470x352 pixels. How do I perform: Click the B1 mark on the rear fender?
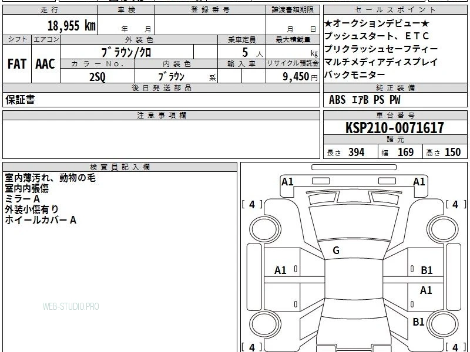pyautogui.click(x=418, y=321)
